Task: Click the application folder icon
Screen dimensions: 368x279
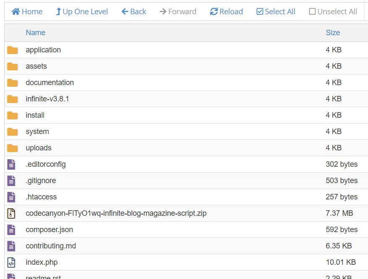Action: point(13,50)
